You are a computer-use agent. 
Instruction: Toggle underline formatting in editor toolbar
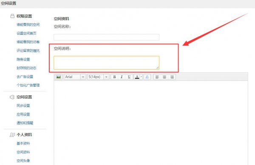(129, 77)
